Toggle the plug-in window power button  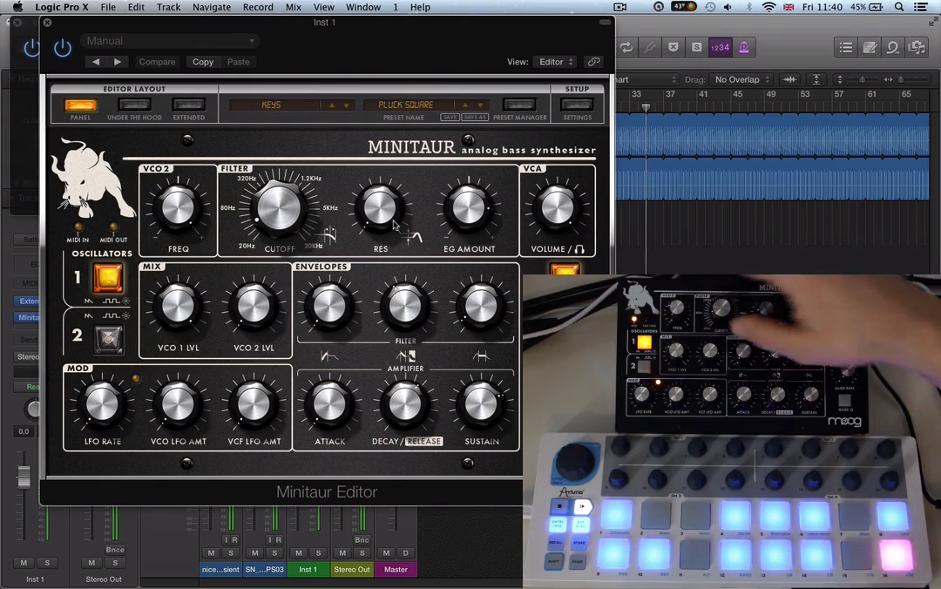[x=63, y=47]
